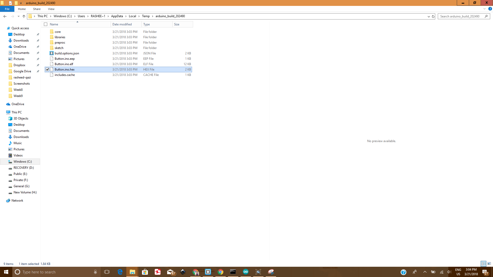Open recent locations dropdown arrow

tap(18, 16)
